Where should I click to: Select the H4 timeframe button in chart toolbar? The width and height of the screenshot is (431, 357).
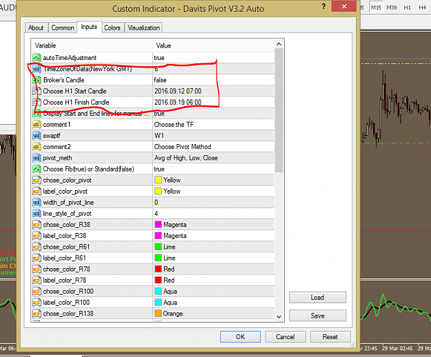[423, 8]
